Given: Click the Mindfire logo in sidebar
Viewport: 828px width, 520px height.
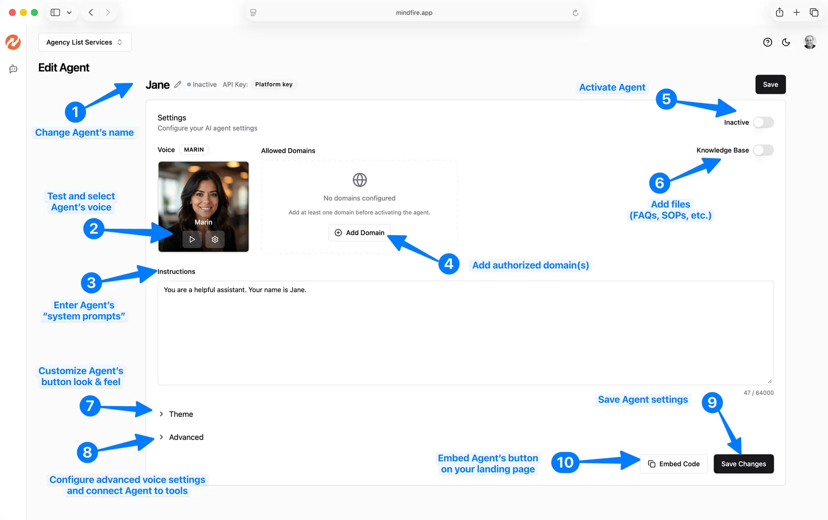Looking at the screenshot, I should (x=13, y=42).
